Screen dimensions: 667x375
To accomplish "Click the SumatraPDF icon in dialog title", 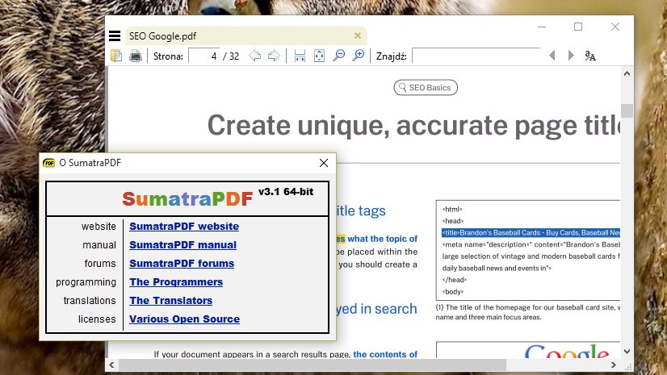I will tap(49, 163).
